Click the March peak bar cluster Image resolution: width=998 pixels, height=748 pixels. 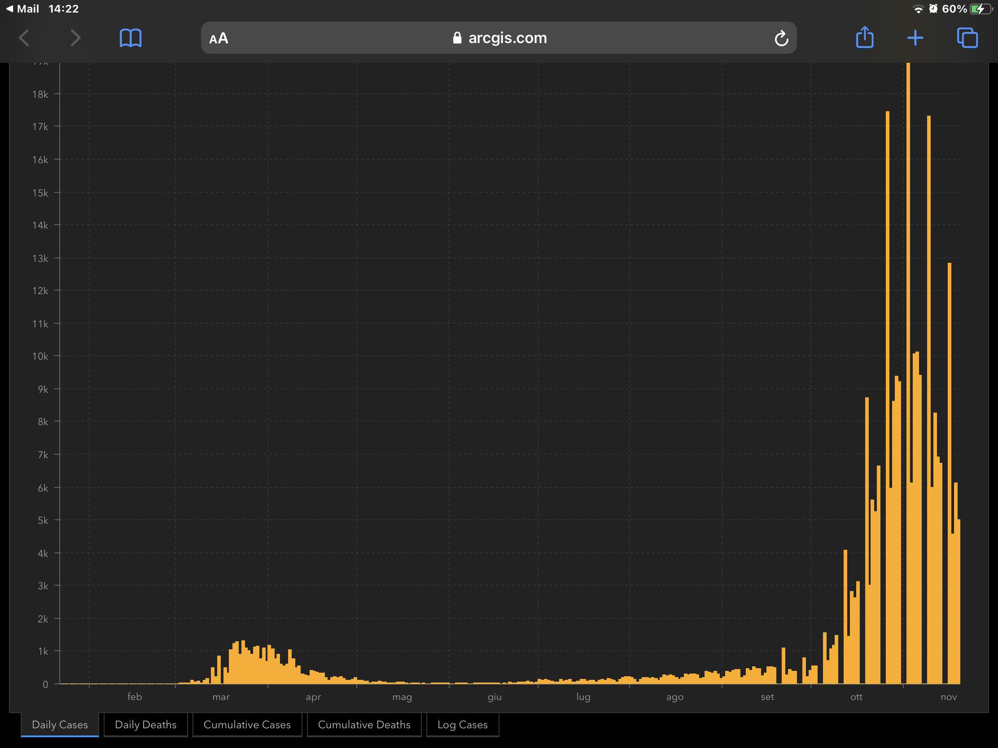pos(243,663)
